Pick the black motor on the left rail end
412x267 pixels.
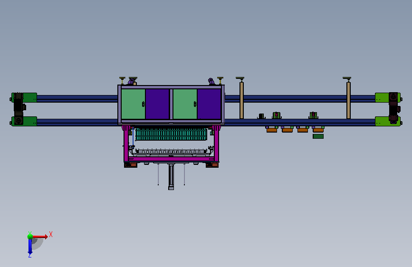click(x=19, y=108)
